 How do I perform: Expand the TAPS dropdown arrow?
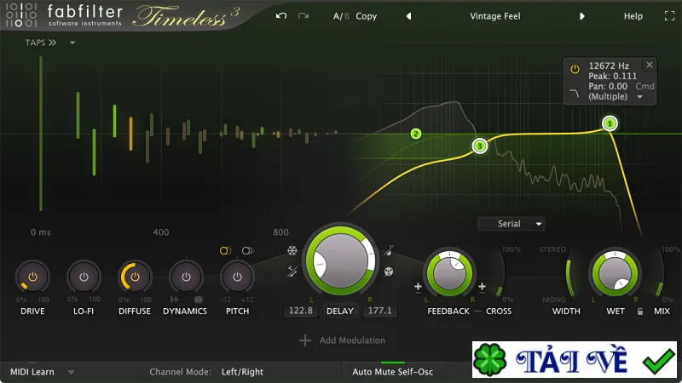[72, 43]
